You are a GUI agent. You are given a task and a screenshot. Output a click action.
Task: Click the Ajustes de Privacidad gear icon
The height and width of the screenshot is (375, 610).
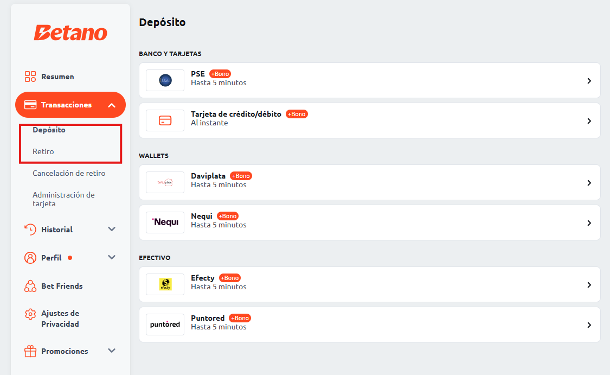coord(30,314)
